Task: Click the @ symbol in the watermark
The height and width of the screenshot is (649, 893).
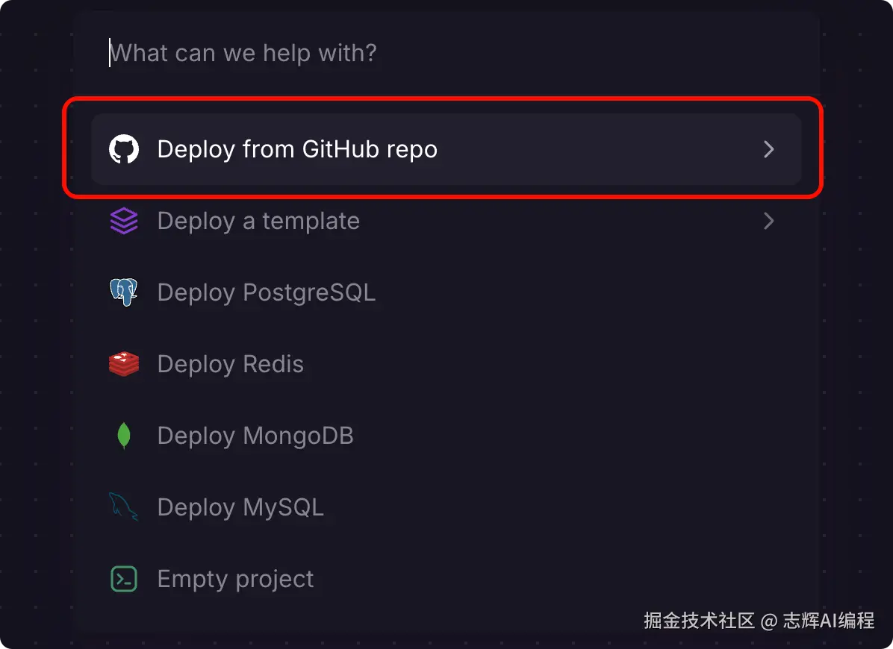Action: (x=768, y=621)
